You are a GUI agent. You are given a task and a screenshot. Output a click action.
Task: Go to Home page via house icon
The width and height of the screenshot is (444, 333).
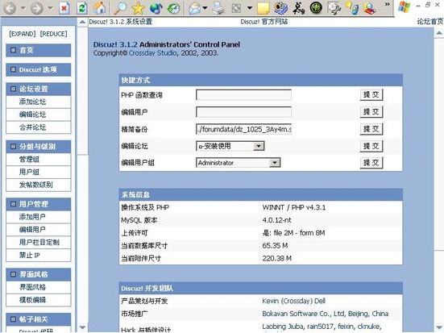click(100, 7)
